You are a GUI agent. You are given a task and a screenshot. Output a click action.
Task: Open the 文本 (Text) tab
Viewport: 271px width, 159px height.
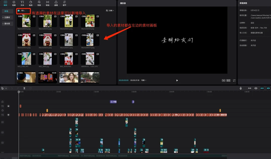pos(22,3)
